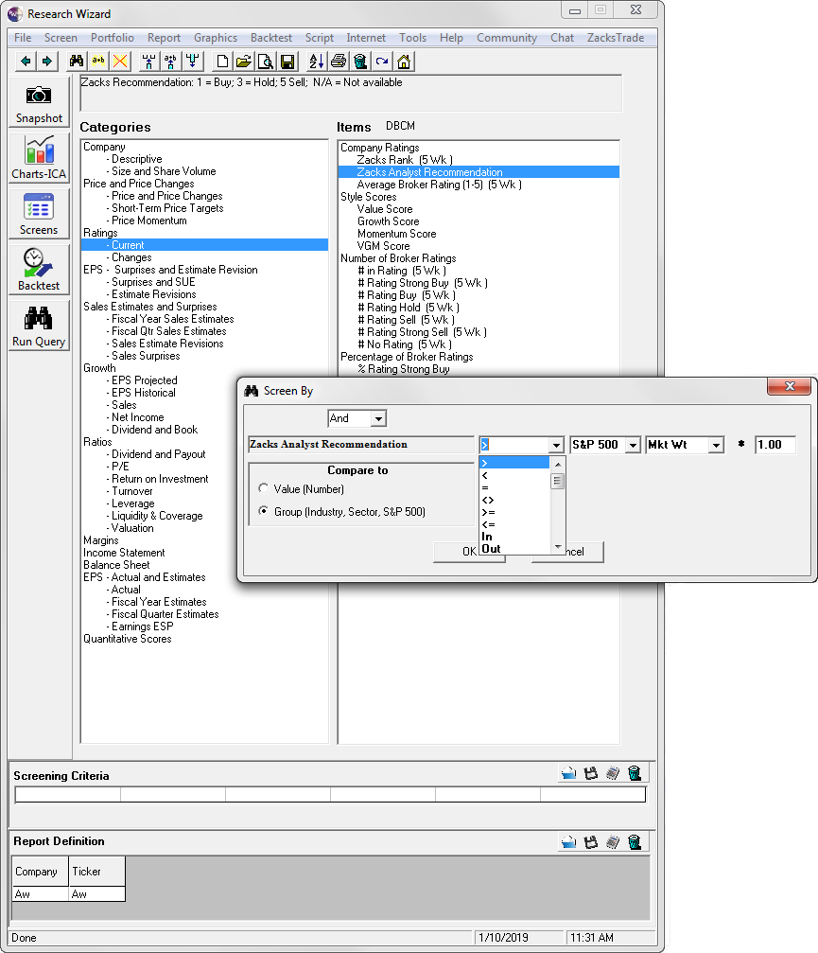This screenshot has height=953, width=818.
Task: Open the Backtest menu in the menu bar
Action: (271, 38)
